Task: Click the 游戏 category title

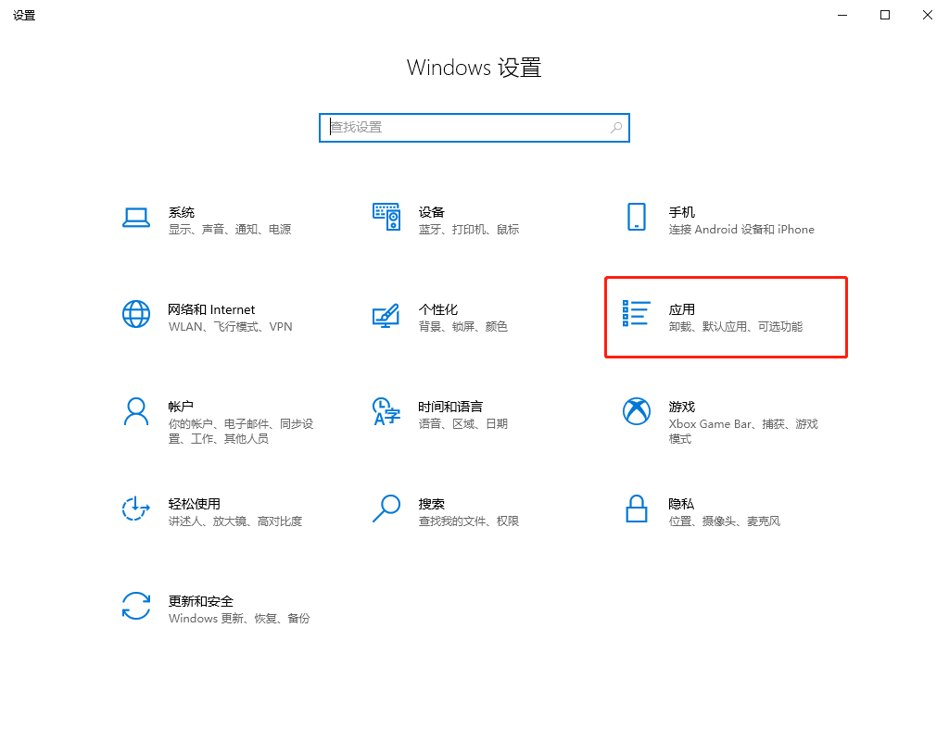Action: tap(681, 407)
